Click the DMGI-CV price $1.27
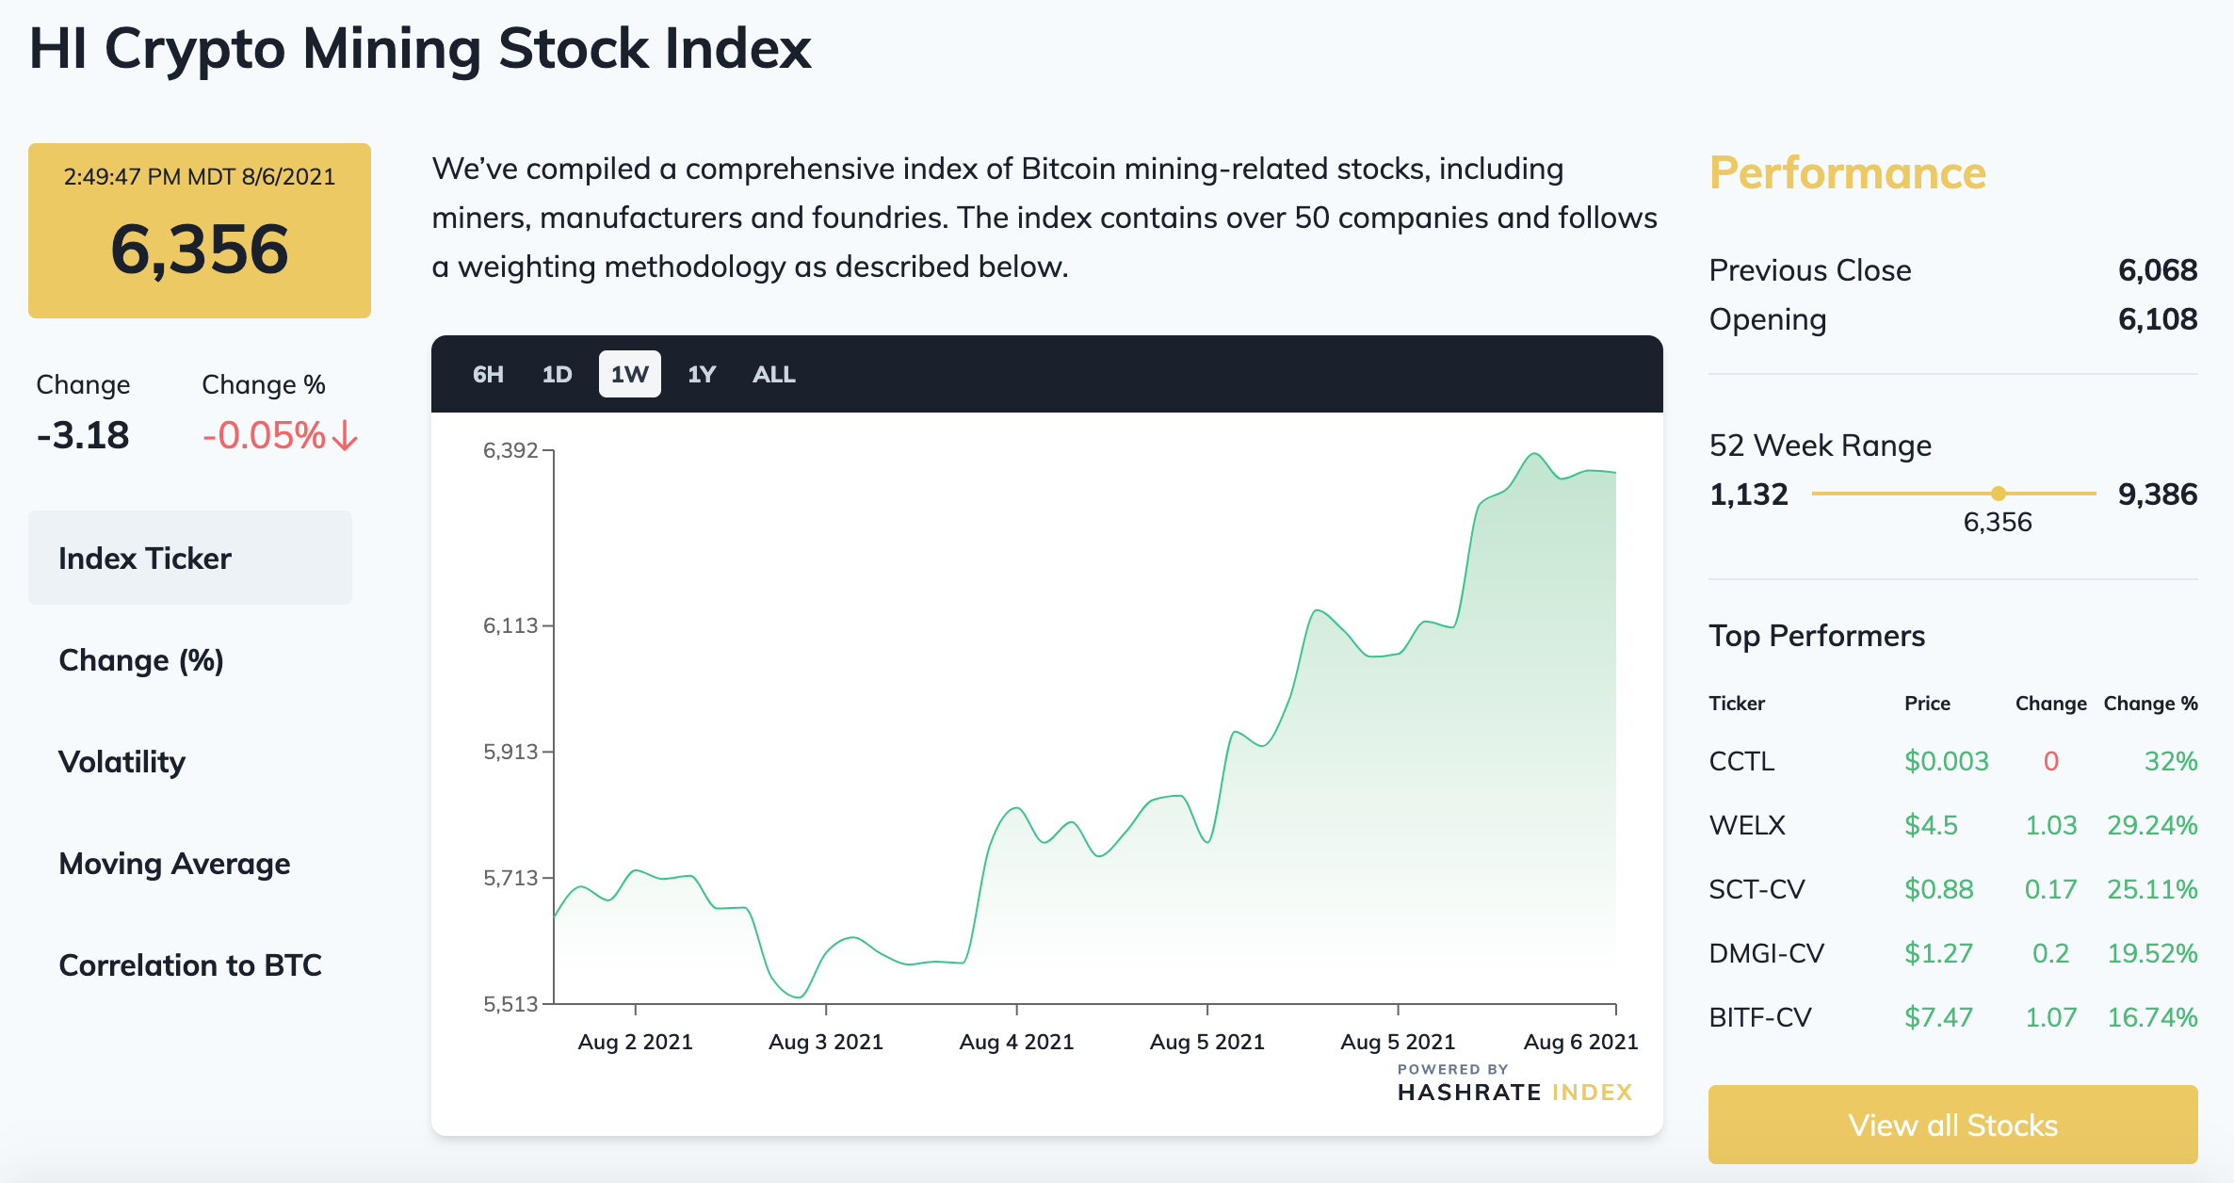Image resolution: width=2234 pixels, height=1183 pixels. pyautogui.click(x=1938, y=953)
